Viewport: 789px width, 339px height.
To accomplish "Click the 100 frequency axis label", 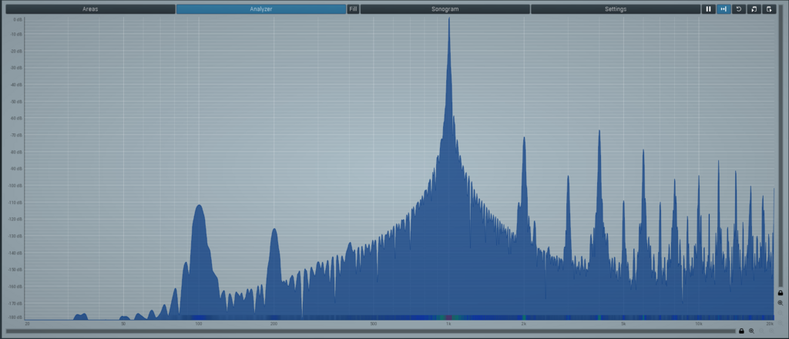I will (199, 324).
